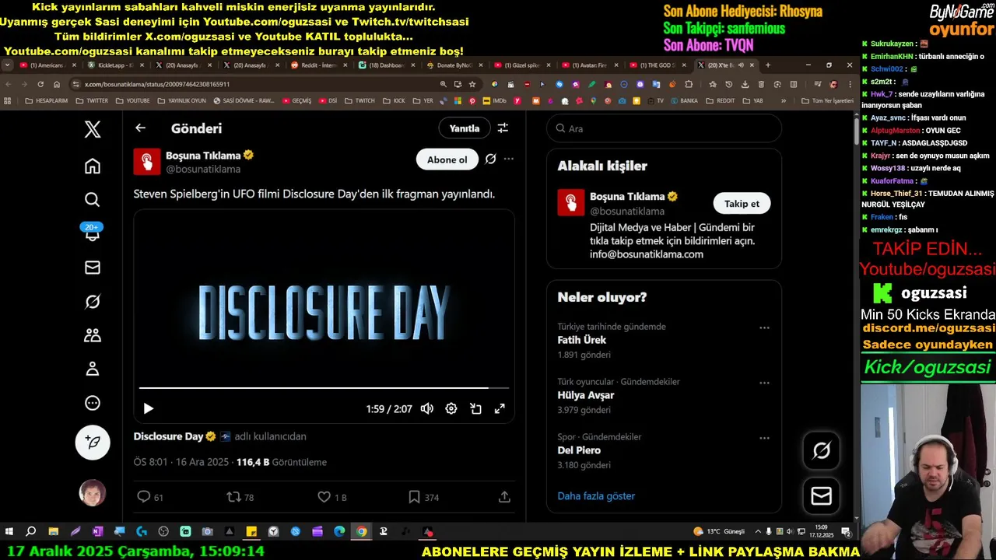The height and width of the screenshot is (560, 996).
Task: Switch to the THE GOD YouTube tab
Action: tap(657, 65)
